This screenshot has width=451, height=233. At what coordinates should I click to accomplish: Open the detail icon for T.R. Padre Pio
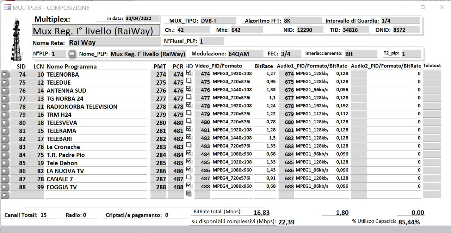5,155
